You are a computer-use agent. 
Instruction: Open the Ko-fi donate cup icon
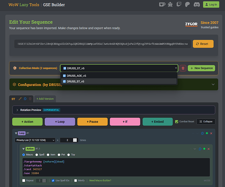point(162,4)
